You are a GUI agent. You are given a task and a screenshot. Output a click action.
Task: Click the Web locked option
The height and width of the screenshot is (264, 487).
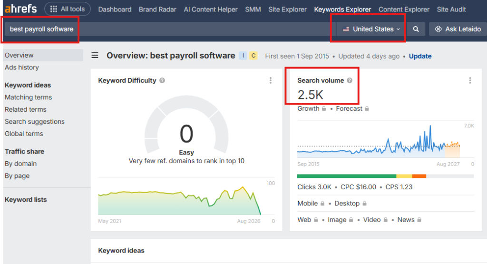tap(308, 220)
